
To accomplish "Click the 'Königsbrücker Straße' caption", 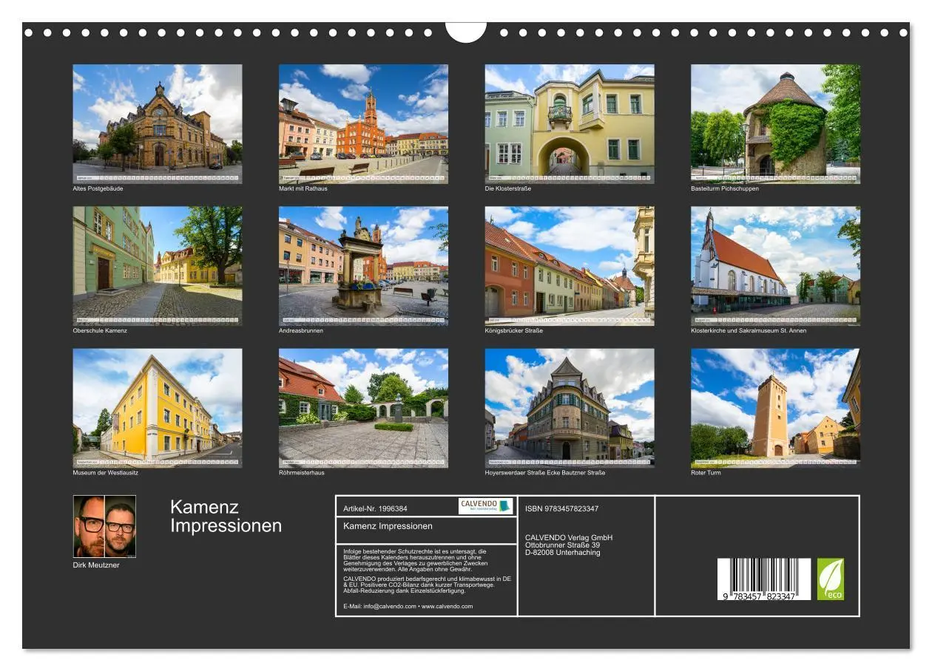I will click(514, 330).
